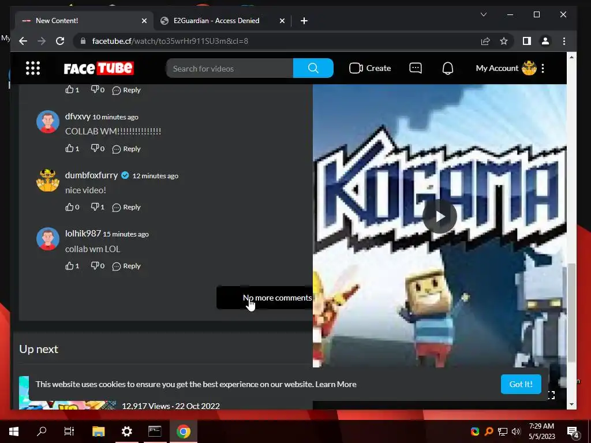Click the page vertical scrollbar
Image resolution: width=591 pixels, height=443 pixels.
tap(572, 313)
